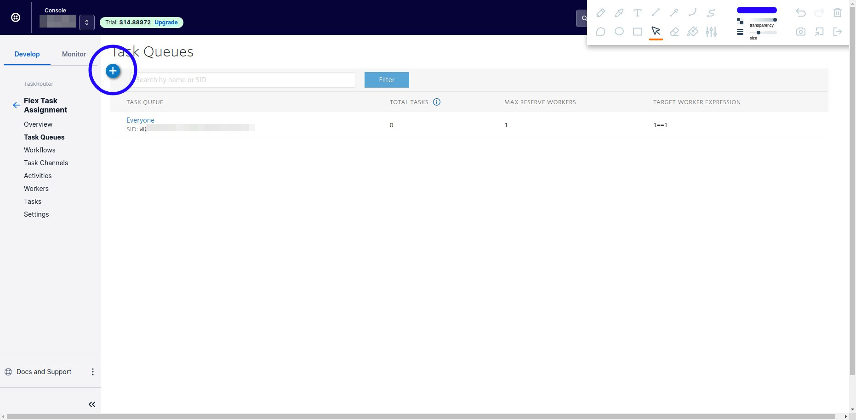Select the rectangle shape tool
Screen dimensions: 856x420
pos(638,32)
